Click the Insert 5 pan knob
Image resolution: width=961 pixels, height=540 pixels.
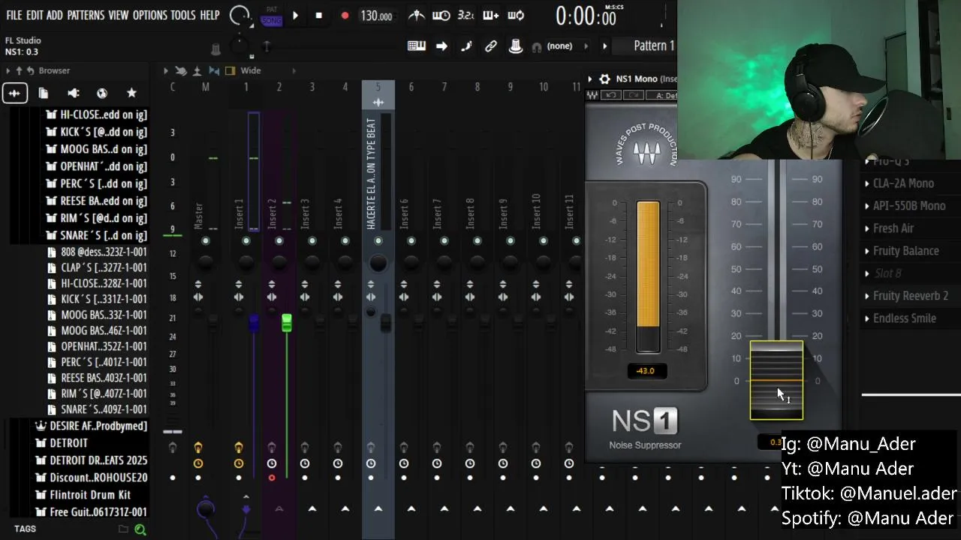(x=378, y=262)
